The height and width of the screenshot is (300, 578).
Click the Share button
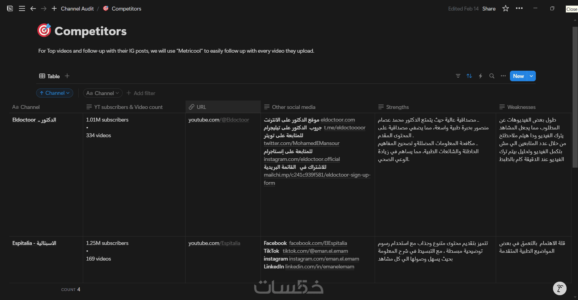(489, 9)
